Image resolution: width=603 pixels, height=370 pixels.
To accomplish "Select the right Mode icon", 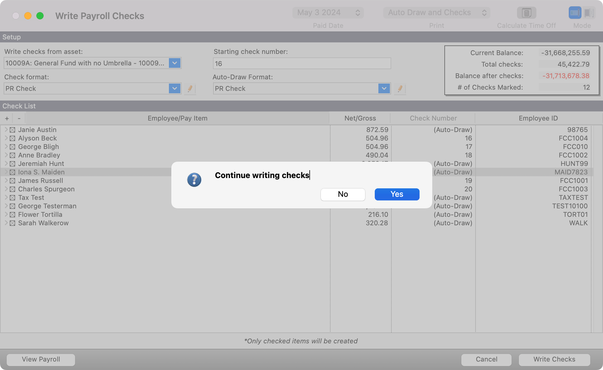I will pos(589,13).
